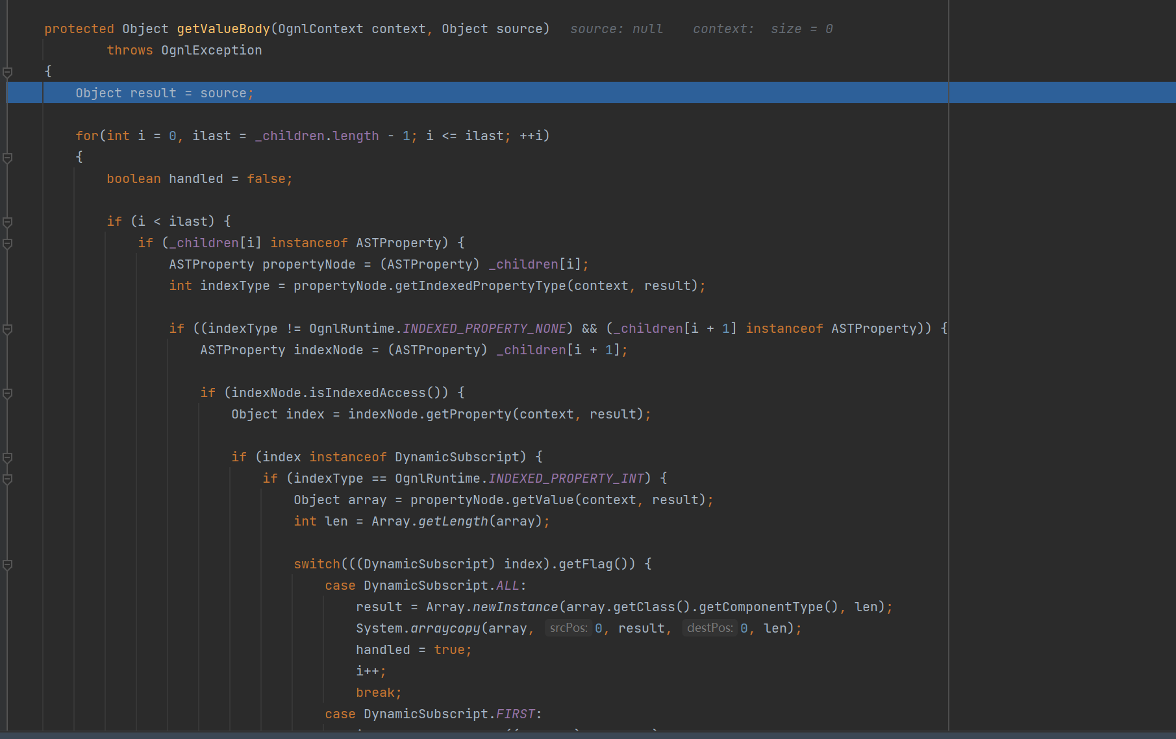Click 'ilast' in 'if (i < ilast)'
This screenshot has width=1176, height=739.
pos(188,221)
